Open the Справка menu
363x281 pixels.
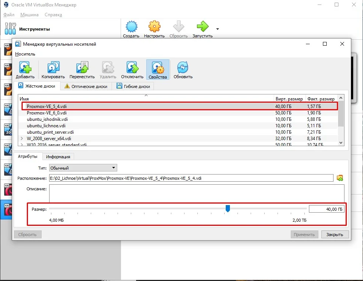[x=53, y=15]
